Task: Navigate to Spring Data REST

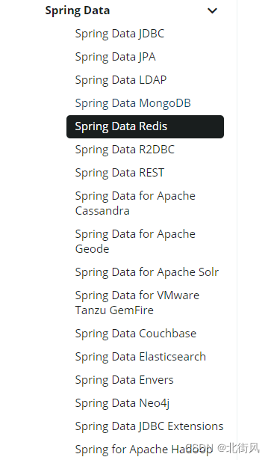Action: (x=119, y=173)
